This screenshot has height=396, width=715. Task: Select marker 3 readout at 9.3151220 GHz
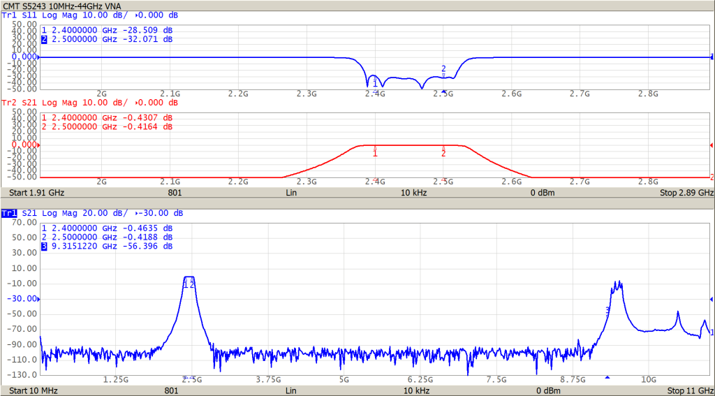tap(107, 247)
